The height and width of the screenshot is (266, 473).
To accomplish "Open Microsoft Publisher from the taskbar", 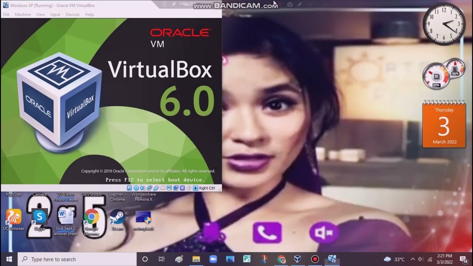I will [247, 259].
